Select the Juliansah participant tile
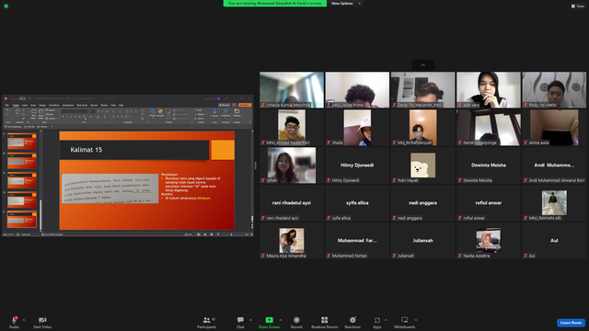This screenshot has height=331, width=589. (422, 241)
